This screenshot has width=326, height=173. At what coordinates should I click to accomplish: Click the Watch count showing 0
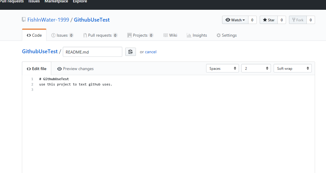252,20
